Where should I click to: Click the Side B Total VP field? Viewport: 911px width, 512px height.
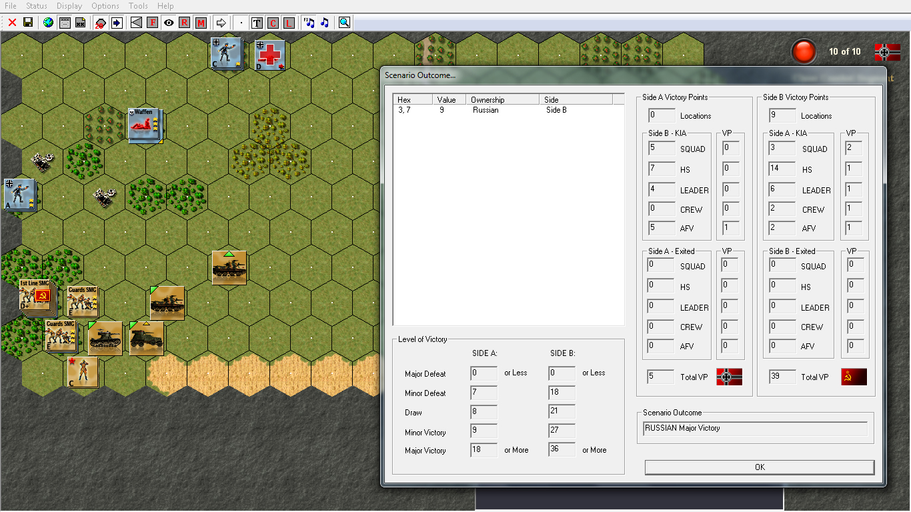(782, 377)
